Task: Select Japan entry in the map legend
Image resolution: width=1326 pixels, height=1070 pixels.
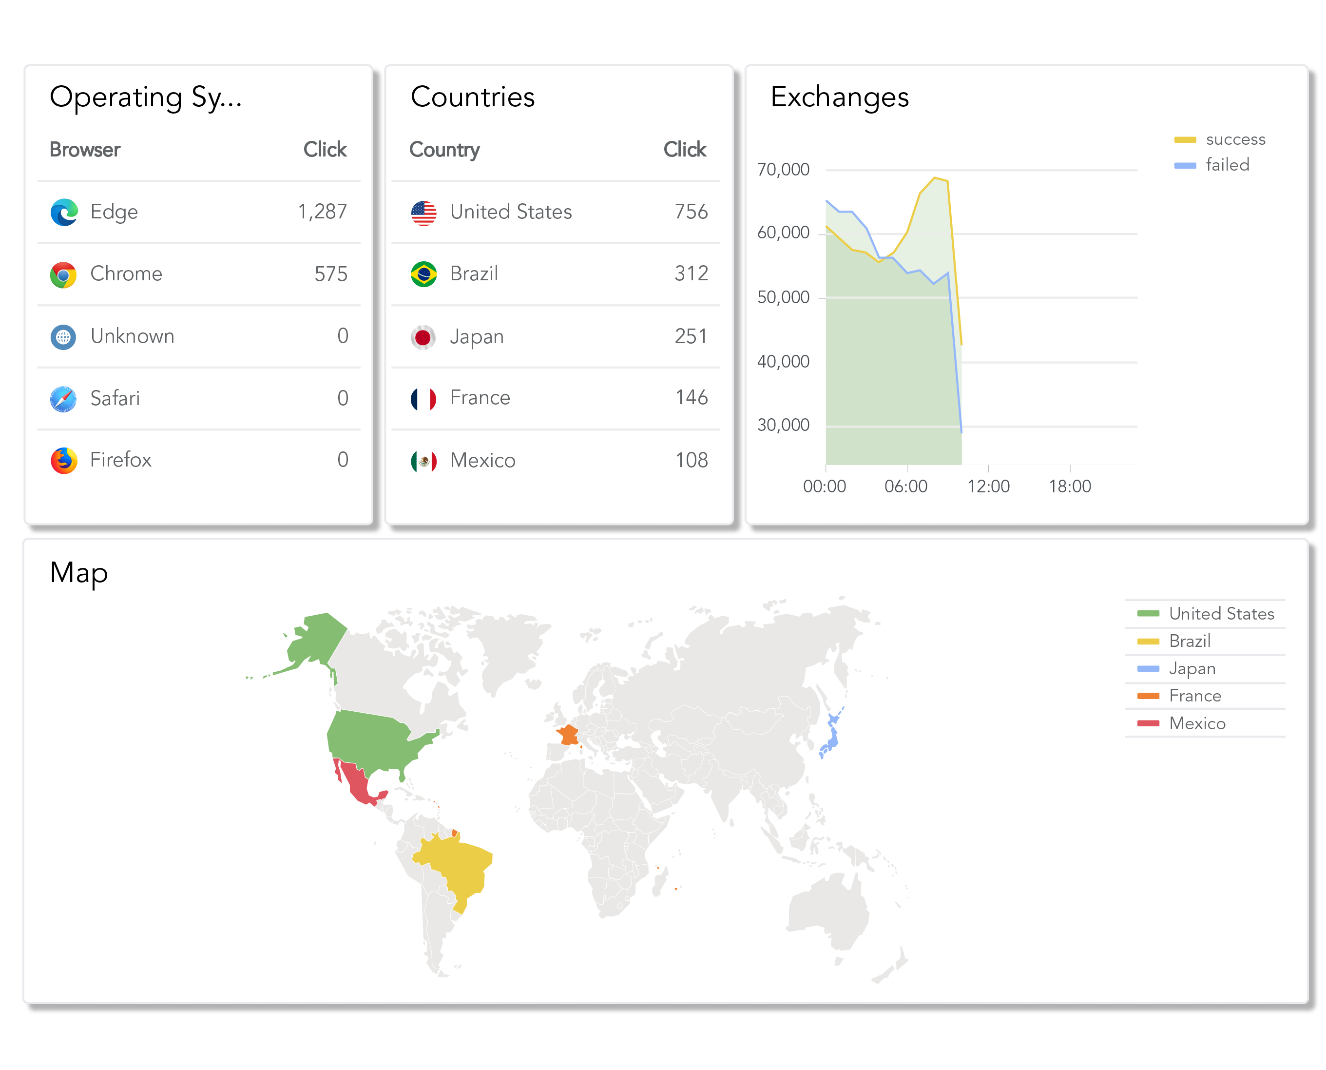Action: pyautogui.click(x=1191, y=669)
